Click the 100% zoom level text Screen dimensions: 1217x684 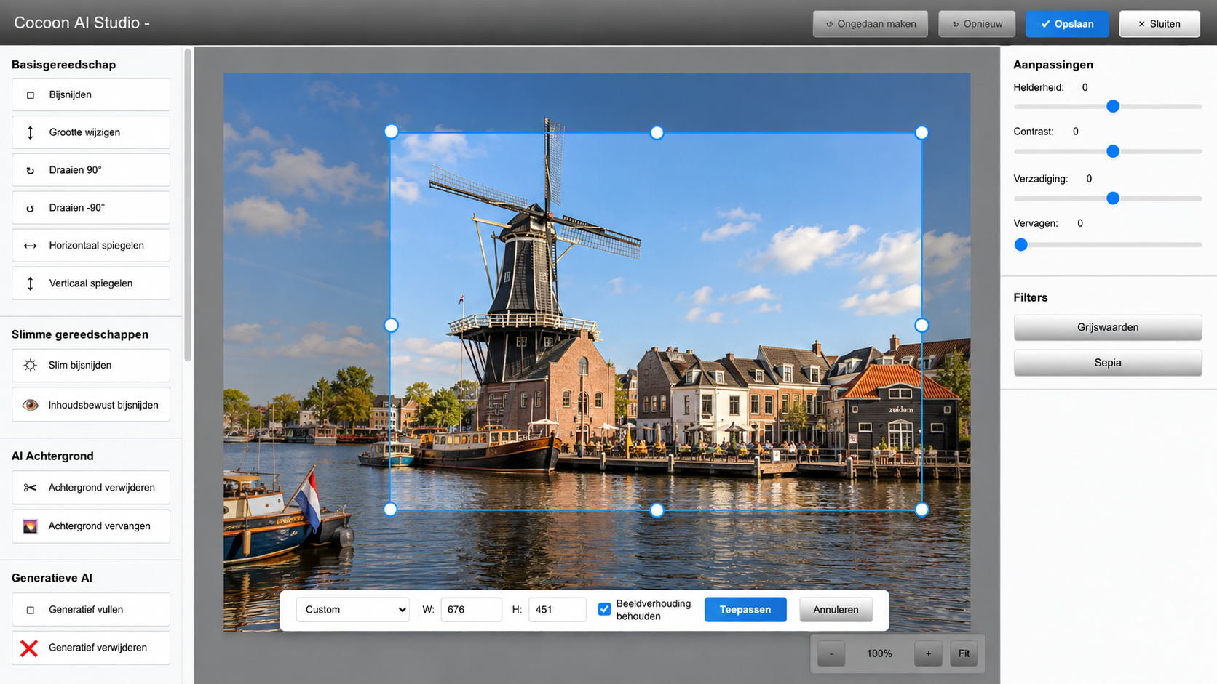tap(879, 653)
